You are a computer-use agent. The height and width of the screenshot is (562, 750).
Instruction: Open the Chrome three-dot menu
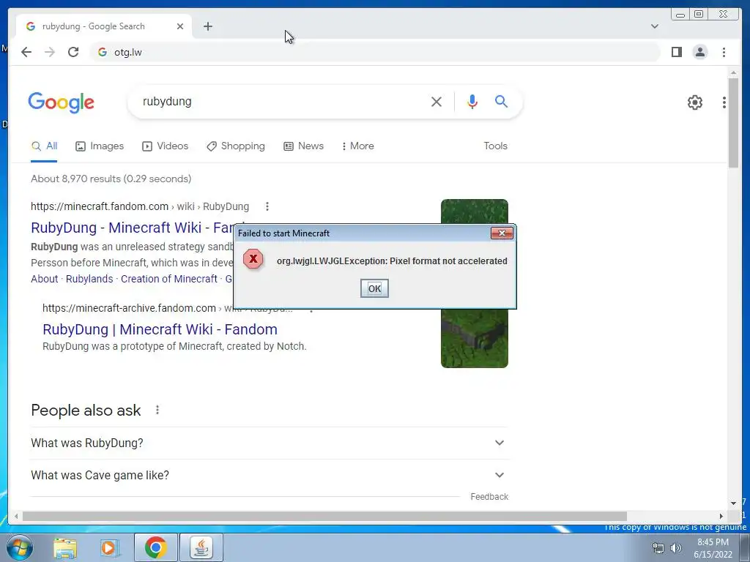tap(724, 52)
